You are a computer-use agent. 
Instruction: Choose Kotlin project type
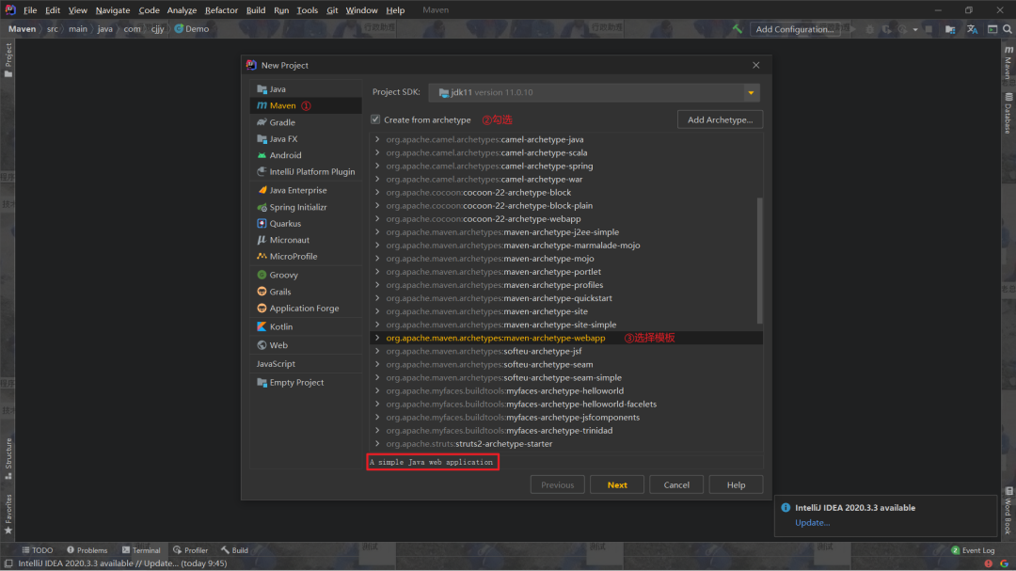(305, 326)
